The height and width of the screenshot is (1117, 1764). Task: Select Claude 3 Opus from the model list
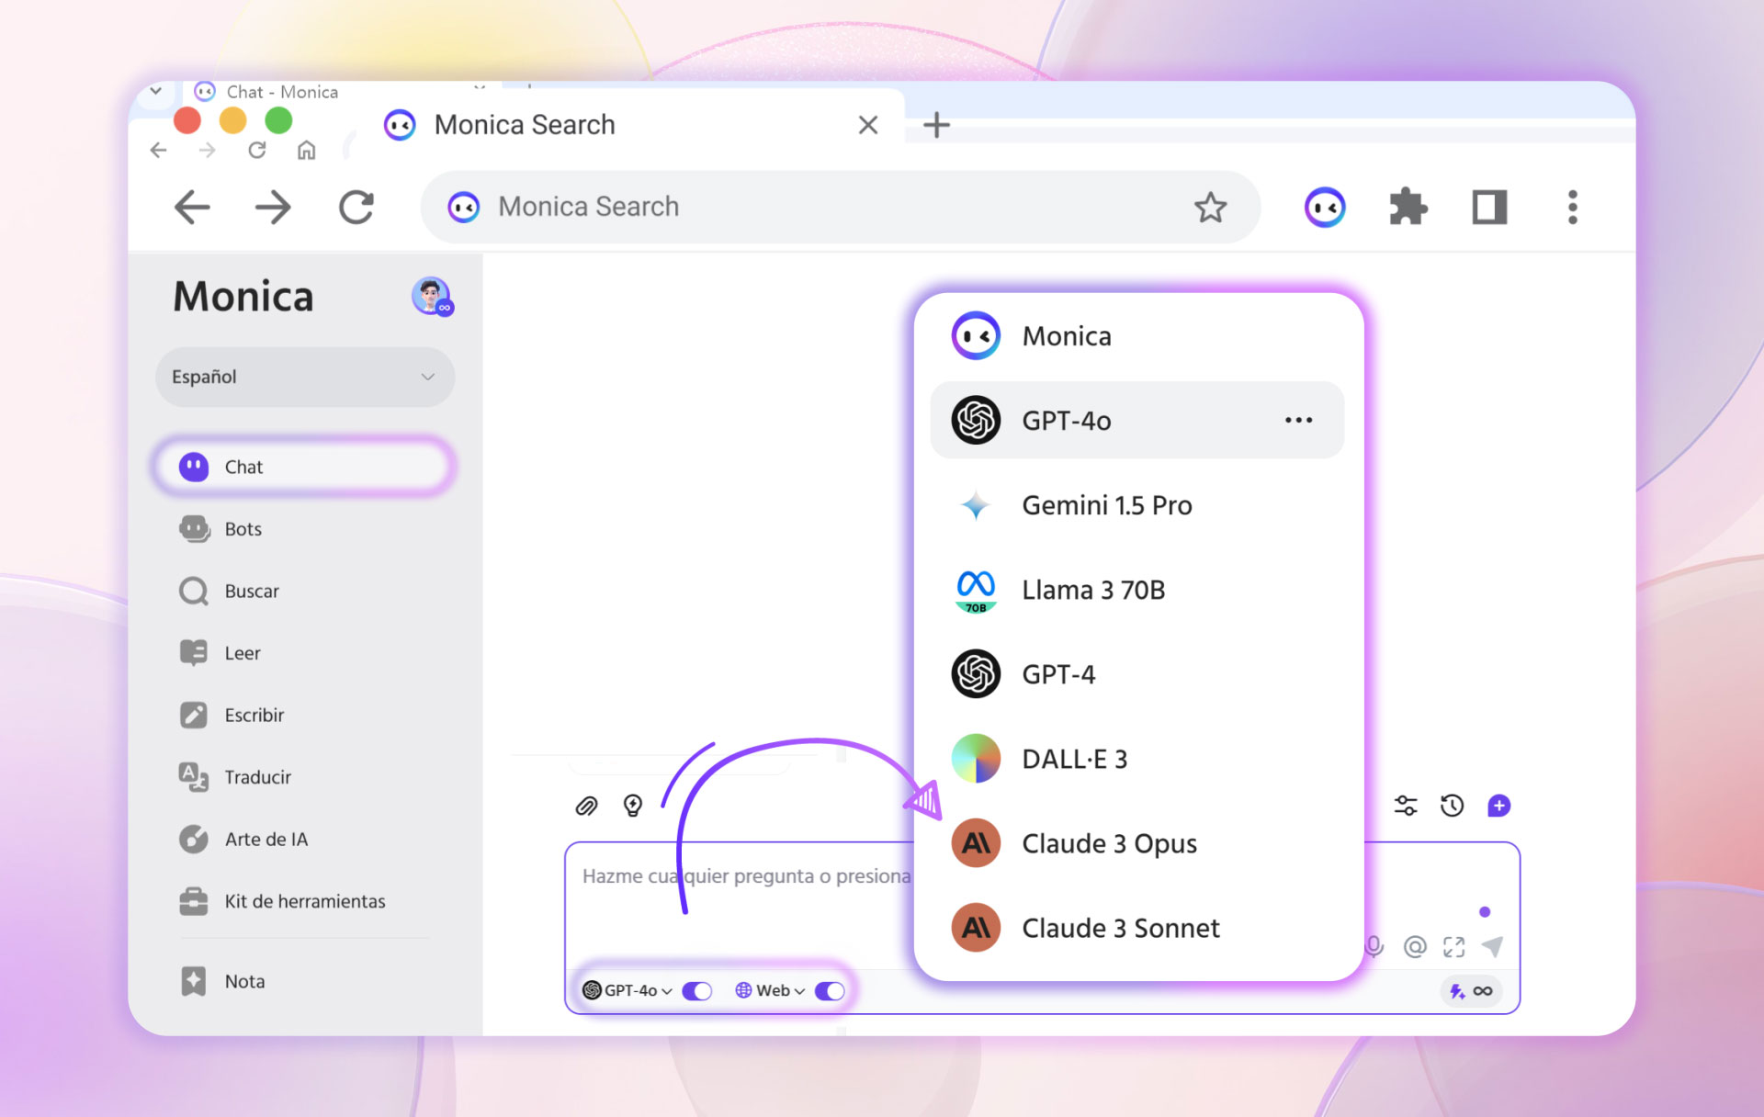click(x=1109, y=843)
